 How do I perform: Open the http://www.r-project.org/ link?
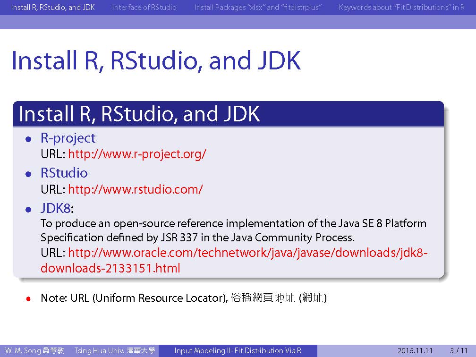click(x=137, y=154)
